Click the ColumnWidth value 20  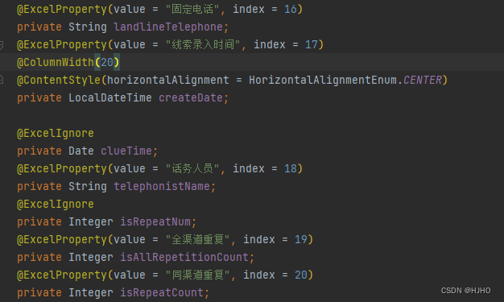107,62
